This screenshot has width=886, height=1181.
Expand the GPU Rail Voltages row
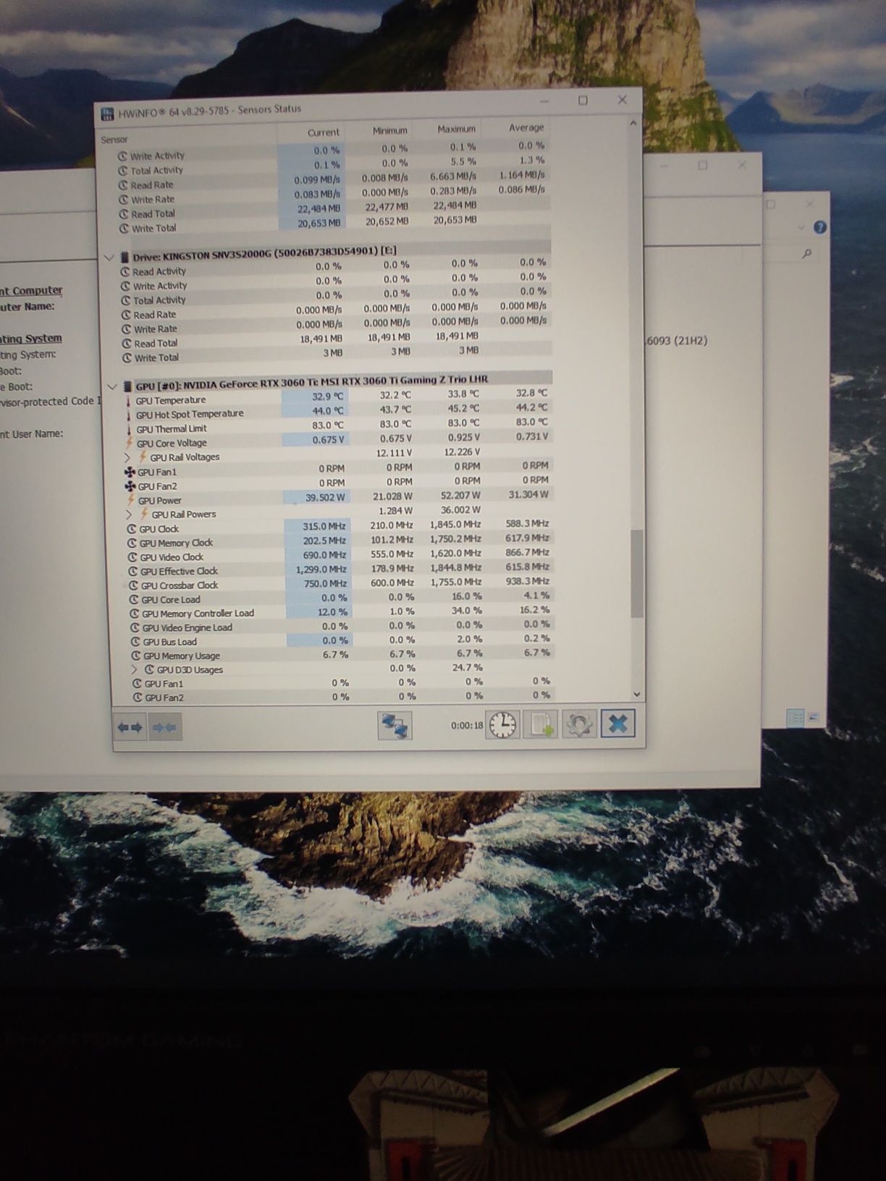click(127, 457)
